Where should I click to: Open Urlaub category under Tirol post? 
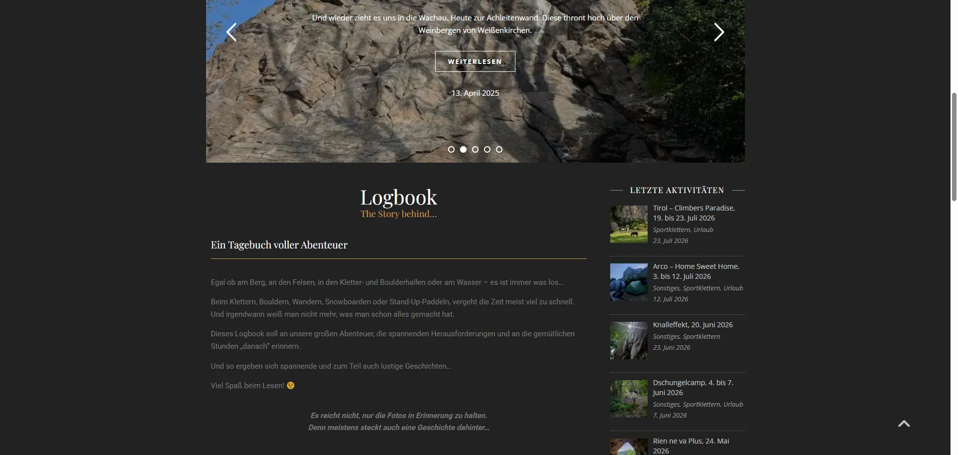pyautogui.click(x=704, y=230)
